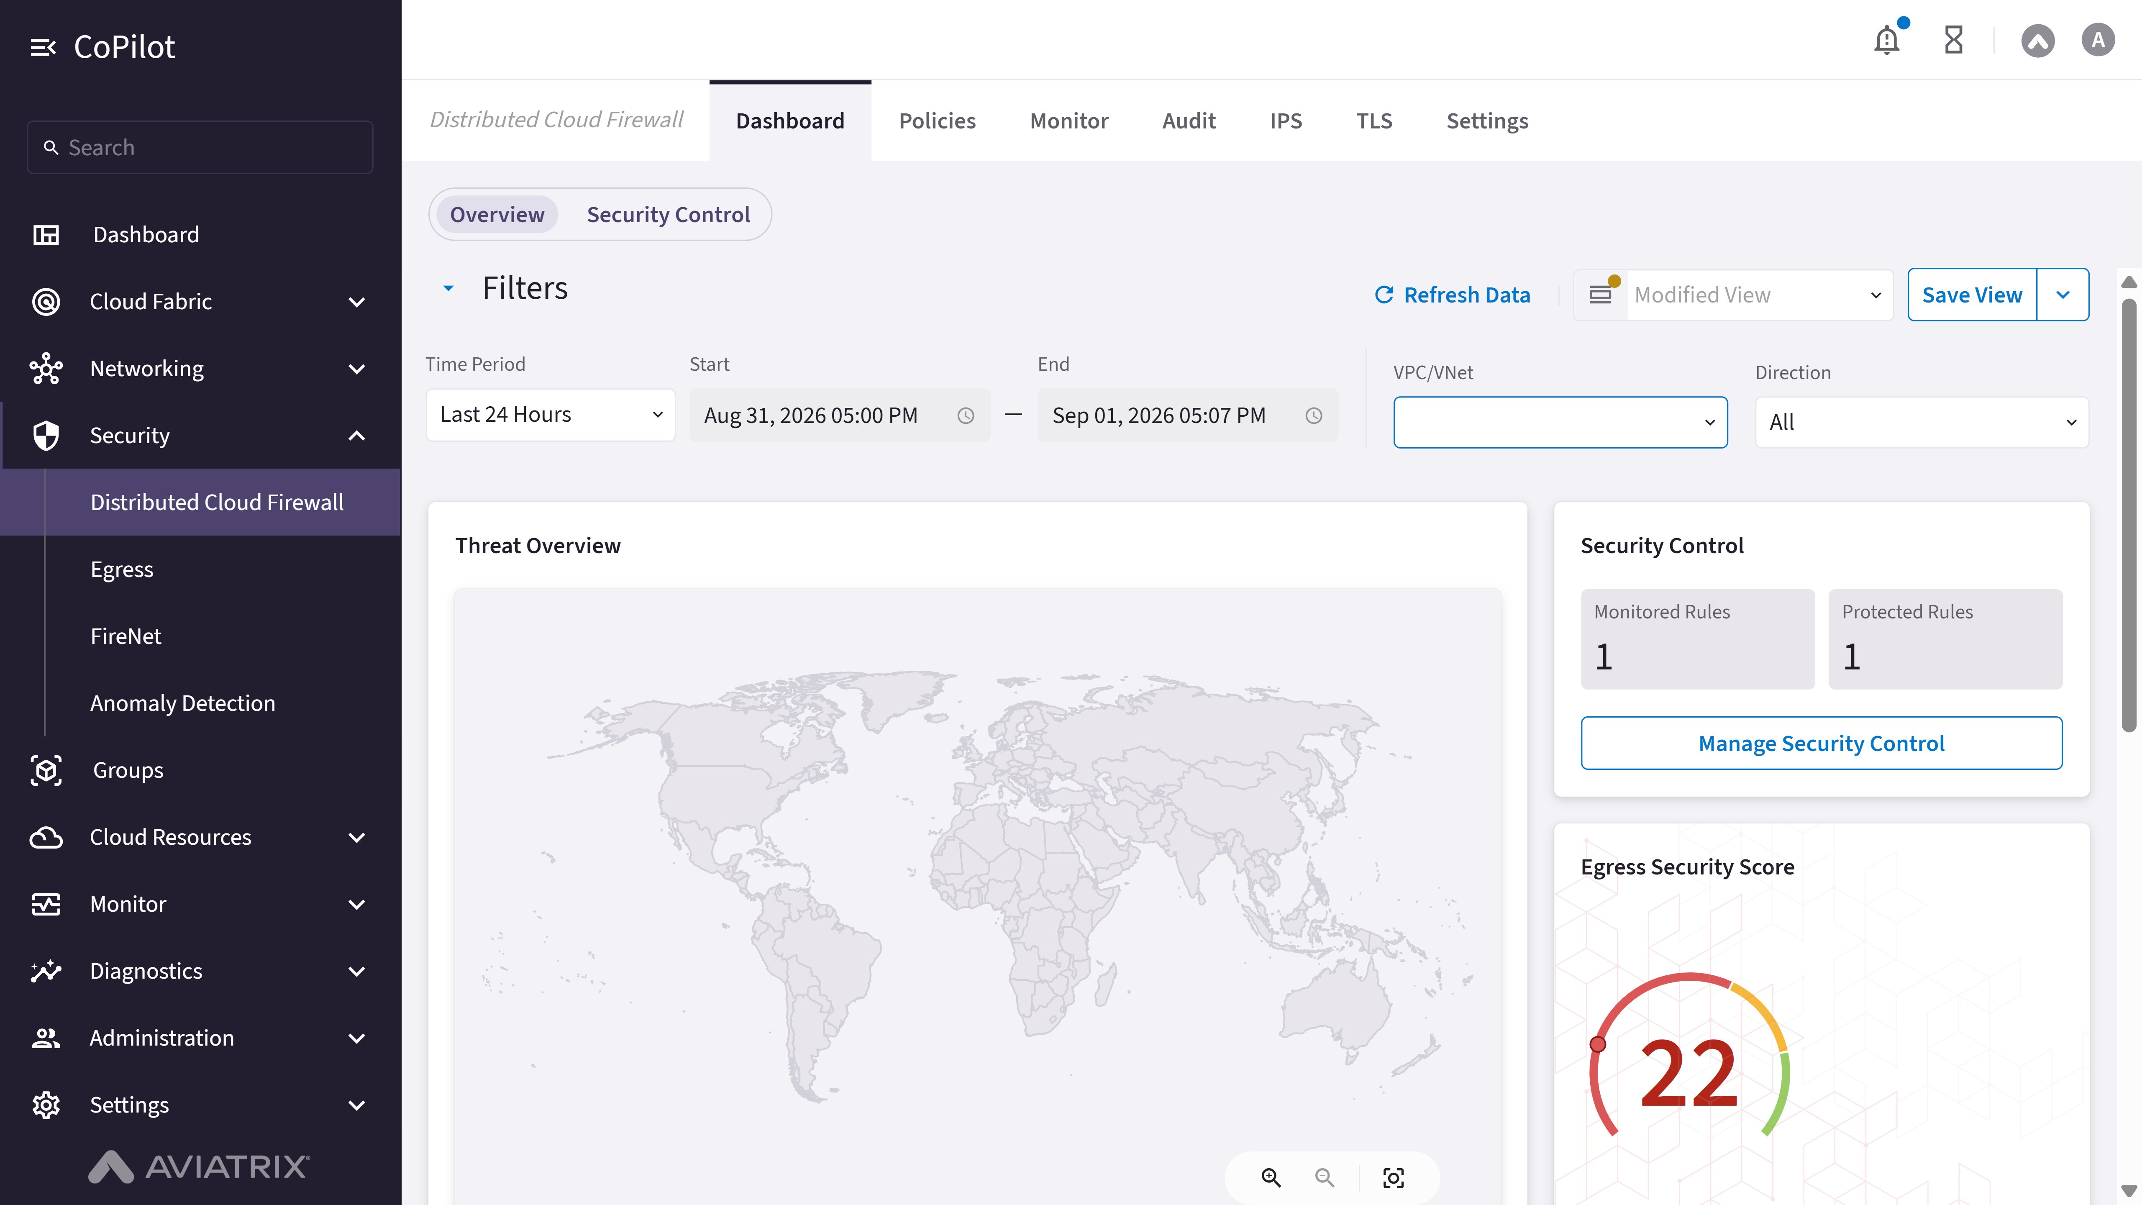Open Start time clock picker

coord(966,415)
